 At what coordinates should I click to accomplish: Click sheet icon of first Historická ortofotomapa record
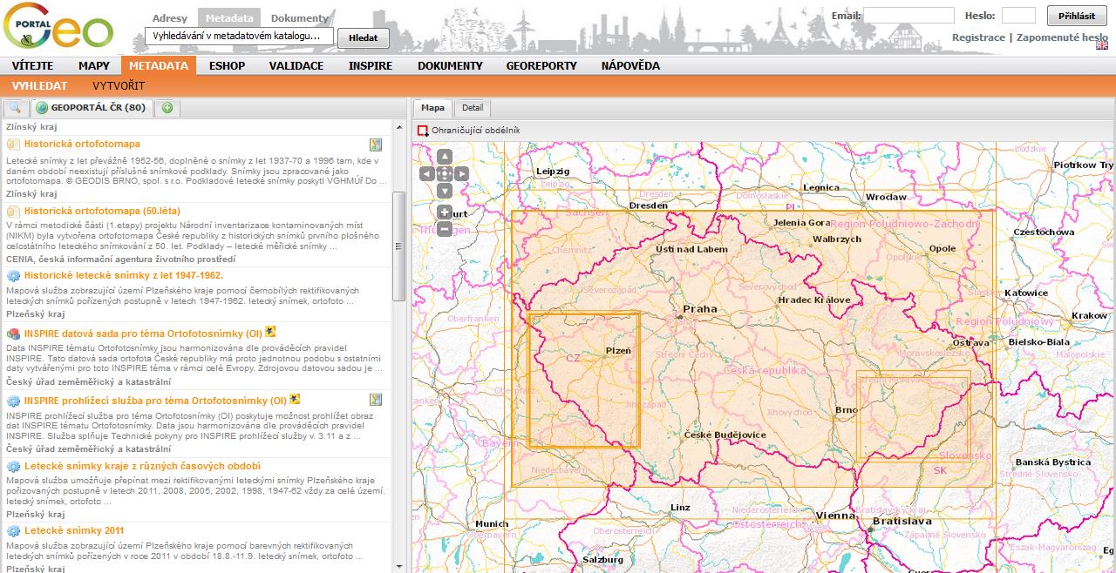coord(13,145)
